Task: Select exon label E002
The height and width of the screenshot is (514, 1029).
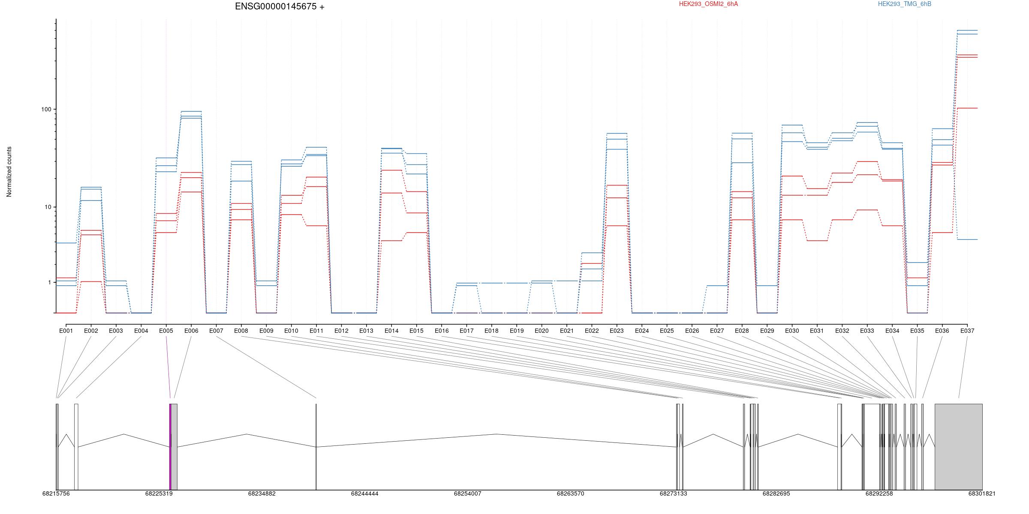Action: [91, 331]
